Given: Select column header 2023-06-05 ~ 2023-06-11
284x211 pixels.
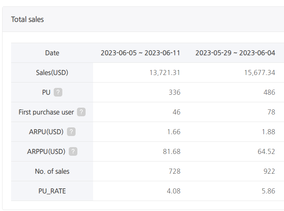Looking at the screenshot, I should point(140,53).
